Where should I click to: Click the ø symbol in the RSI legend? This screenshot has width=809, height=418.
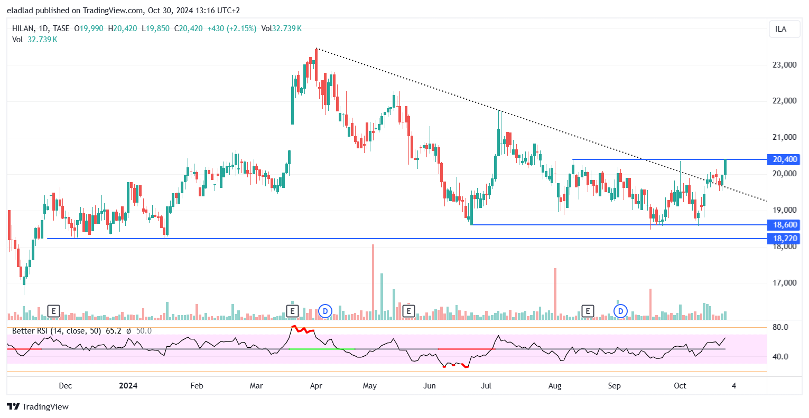(x=129, y=331)
